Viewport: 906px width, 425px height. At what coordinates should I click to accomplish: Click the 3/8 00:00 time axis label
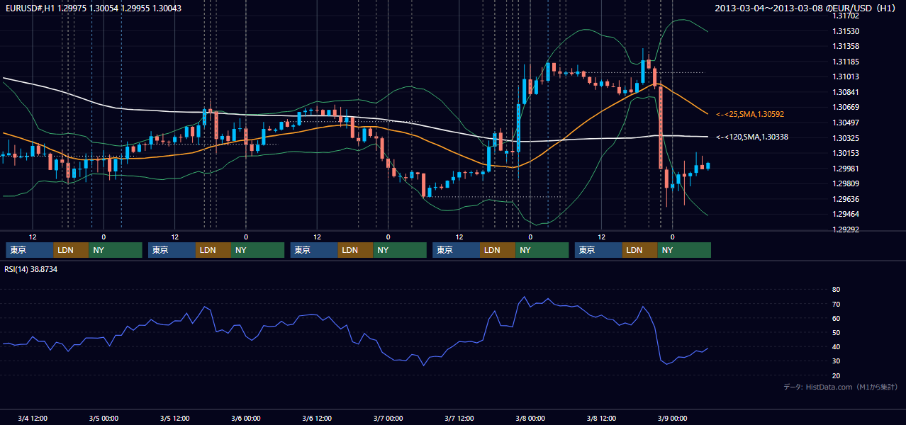[x=530, y=419]
